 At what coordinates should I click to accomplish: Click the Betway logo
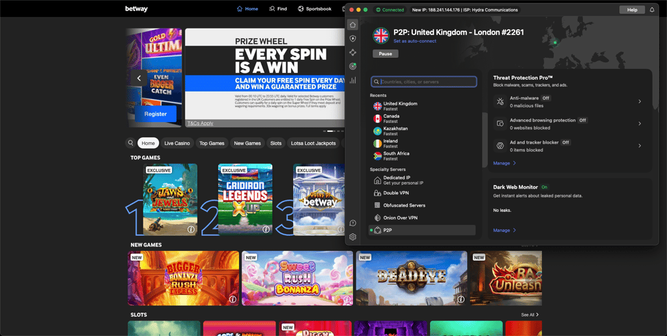click(137, 9)
